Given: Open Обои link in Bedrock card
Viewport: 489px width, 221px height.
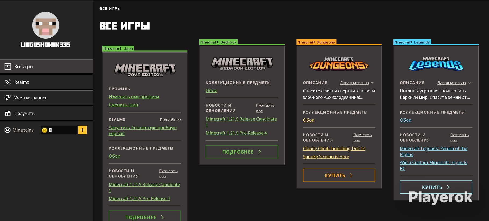Looking at the screenshot, I should tap(211, 91).
